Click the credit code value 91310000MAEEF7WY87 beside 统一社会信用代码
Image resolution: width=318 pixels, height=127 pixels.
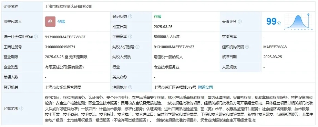click(65, 37)
